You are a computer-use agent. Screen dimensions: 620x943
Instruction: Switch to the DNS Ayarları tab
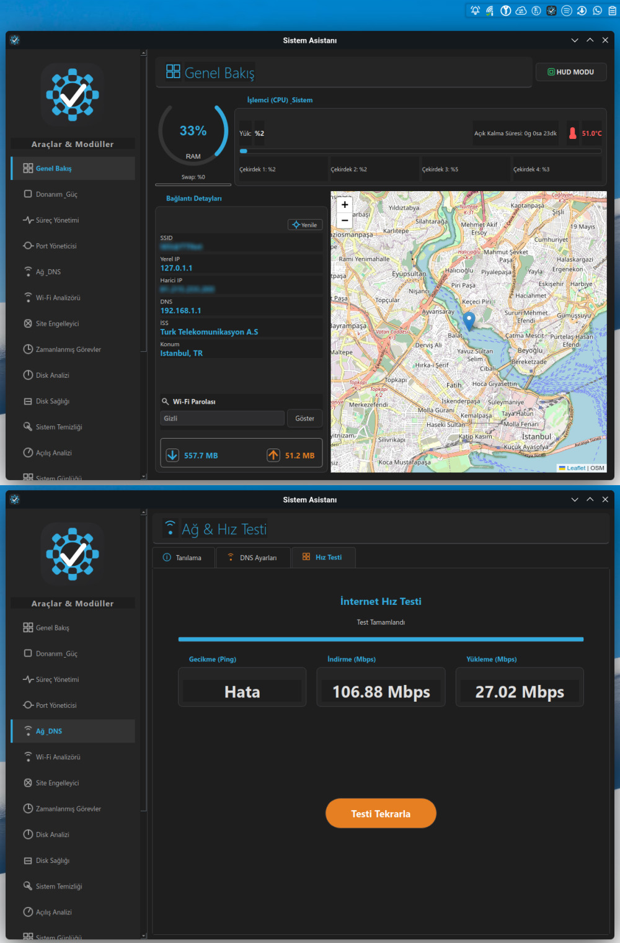click(253, 558)
